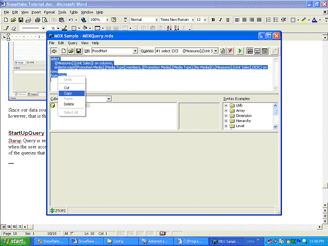Toggle Italic formatting in Word
328x246 pixels.
(220, 20)
